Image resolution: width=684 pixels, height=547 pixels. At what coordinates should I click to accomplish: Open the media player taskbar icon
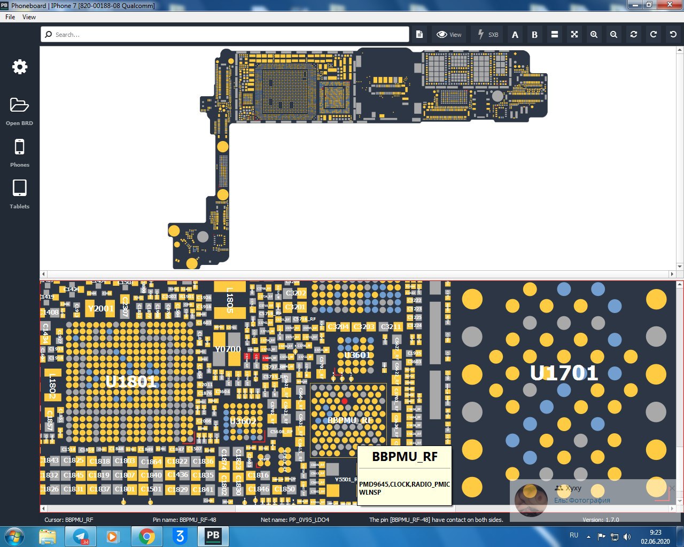pyautogui.click(x=113, y=536)
